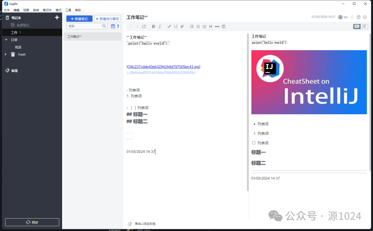Insert a hyperlink
373x231 pixels.
pos(169,26)
